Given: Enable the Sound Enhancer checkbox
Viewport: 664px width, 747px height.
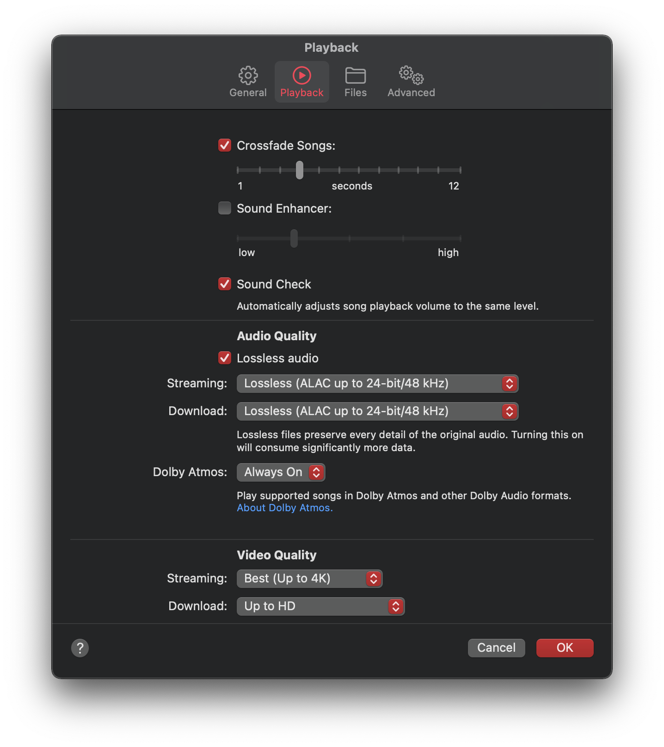Looking at the screenshot, I should click(225, 208).
